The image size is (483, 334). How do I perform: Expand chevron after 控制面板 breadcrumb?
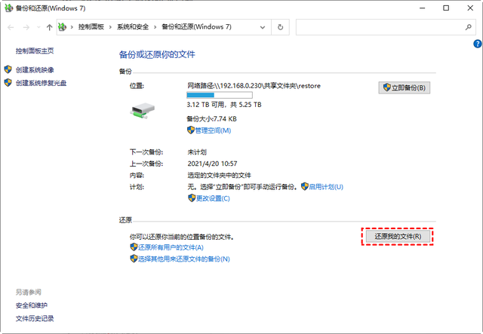click(110, 27)
